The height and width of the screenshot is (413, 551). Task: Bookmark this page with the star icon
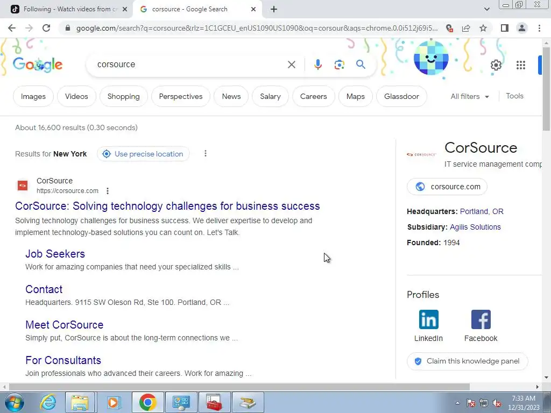[x=483, y=28]
